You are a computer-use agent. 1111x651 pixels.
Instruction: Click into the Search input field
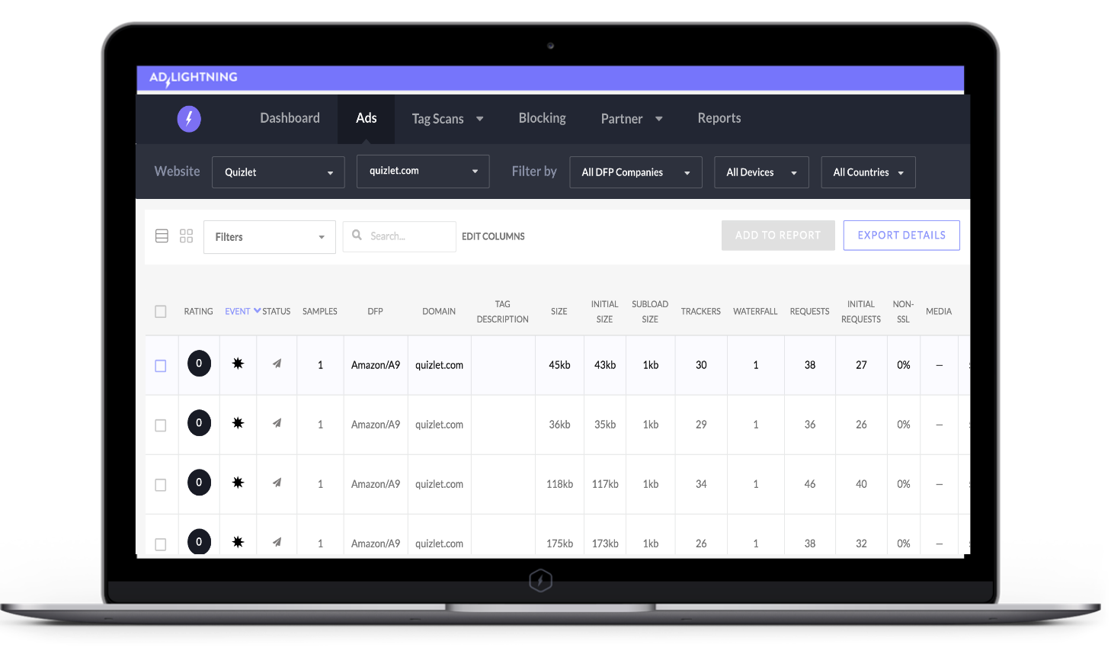pos(408,236)
